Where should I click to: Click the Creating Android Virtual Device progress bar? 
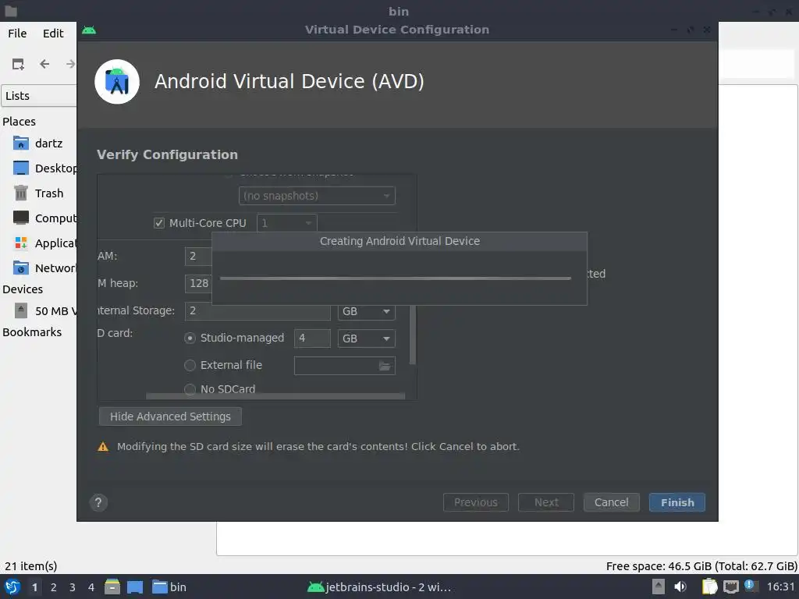coord(396,278)
